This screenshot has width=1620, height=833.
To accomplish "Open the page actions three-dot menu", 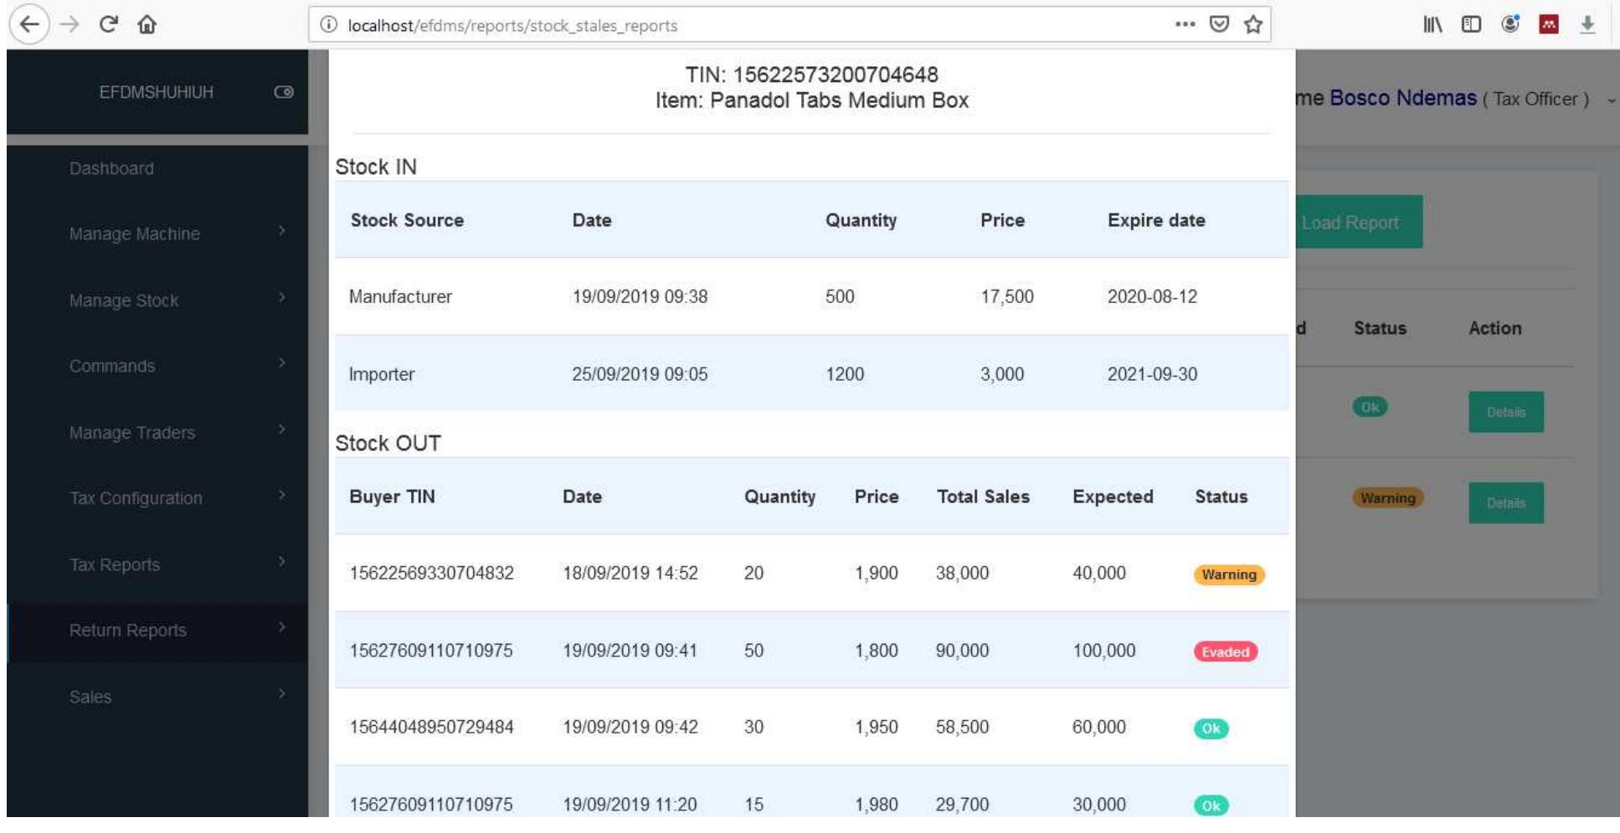I will [x=1185, y=25].
